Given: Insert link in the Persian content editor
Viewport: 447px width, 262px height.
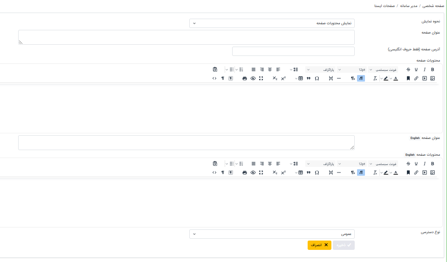Looking at the screenshot, I should [416, 78].
